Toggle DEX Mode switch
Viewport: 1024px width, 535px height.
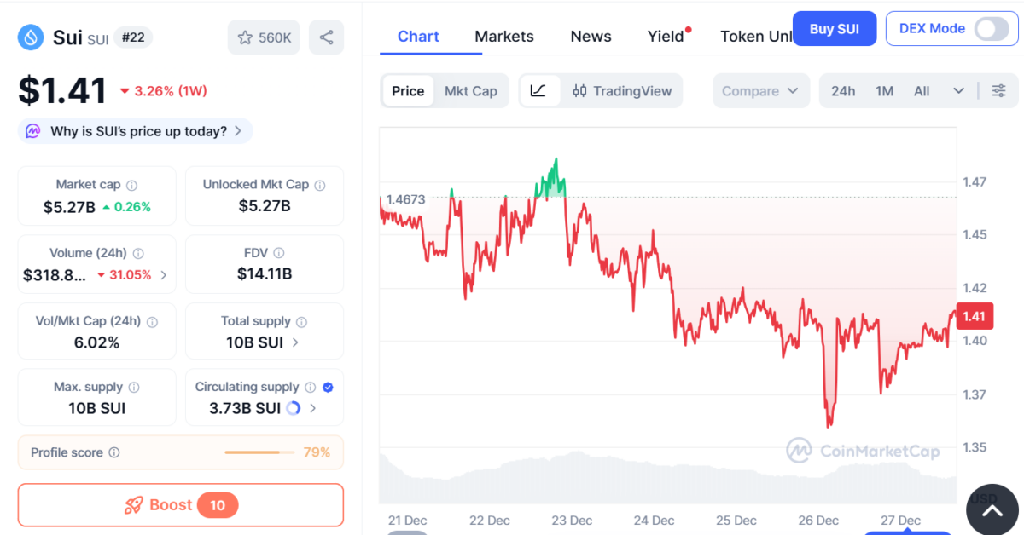coord(992,28)
